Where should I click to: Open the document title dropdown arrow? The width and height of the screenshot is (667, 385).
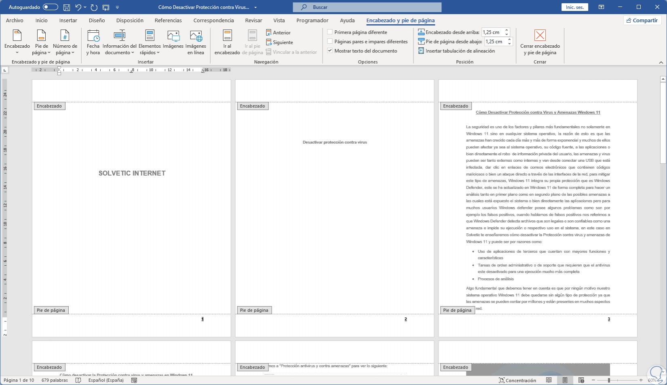click(x=255, y=7)
